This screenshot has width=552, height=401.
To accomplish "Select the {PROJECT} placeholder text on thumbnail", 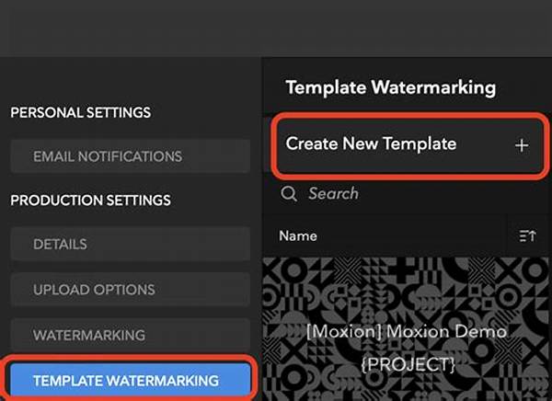I will coord(408,365).
